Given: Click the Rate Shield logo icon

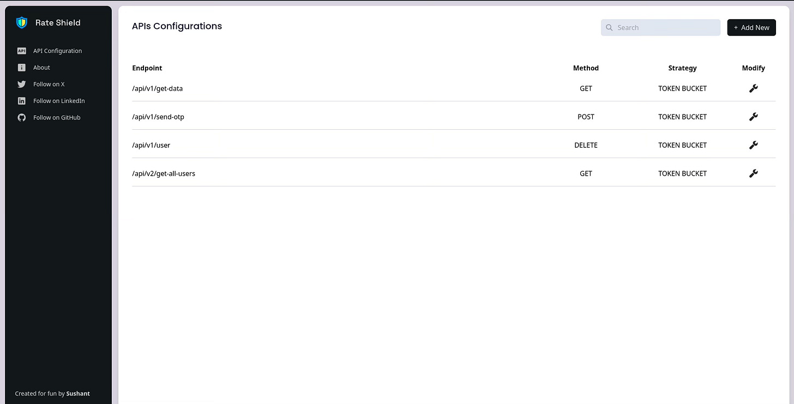Looking at the screenshot, I should [x=22, y=22].
